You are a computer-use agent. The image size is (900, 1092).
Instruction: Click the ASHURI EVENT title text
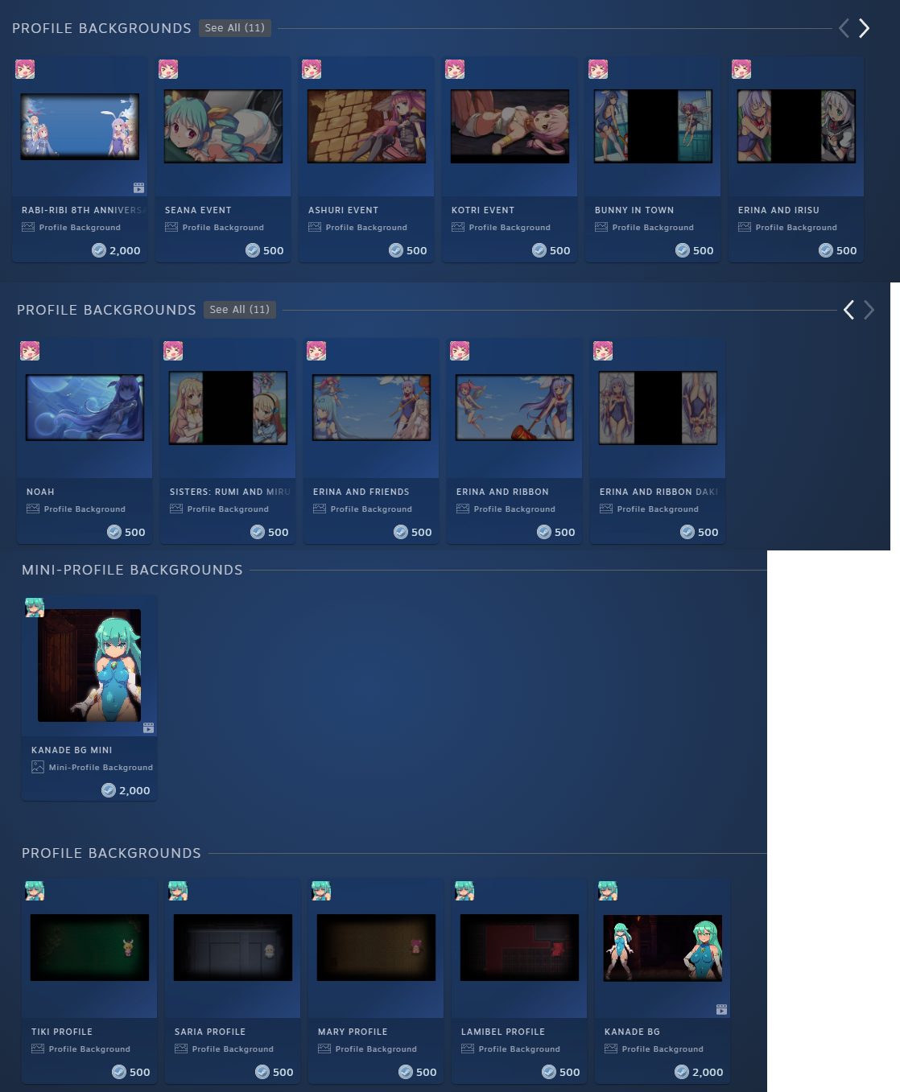coord(343,210)
